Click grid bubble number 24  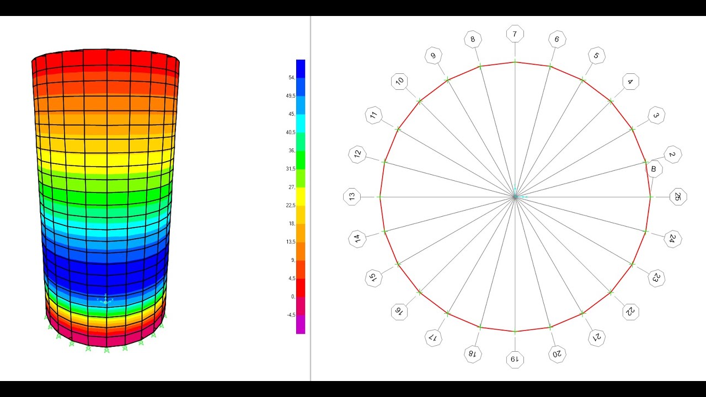(673, 239)
